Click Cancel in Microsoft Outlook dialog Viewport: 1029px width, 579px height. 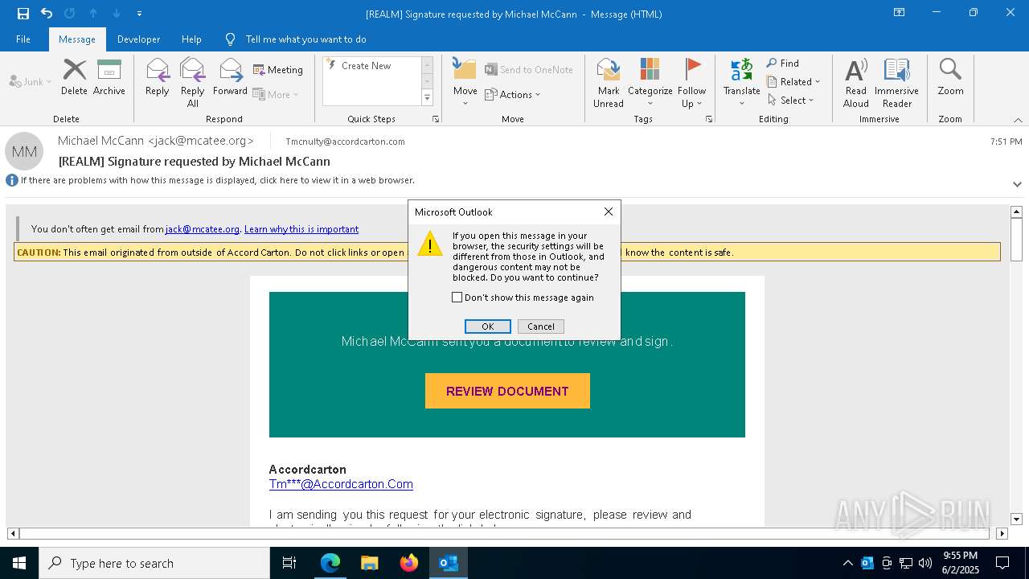click(541, 326)
